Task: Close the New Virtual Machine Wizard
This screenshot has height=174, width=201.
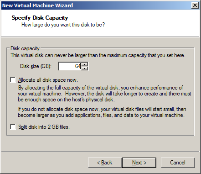Action: click(195, 5)
